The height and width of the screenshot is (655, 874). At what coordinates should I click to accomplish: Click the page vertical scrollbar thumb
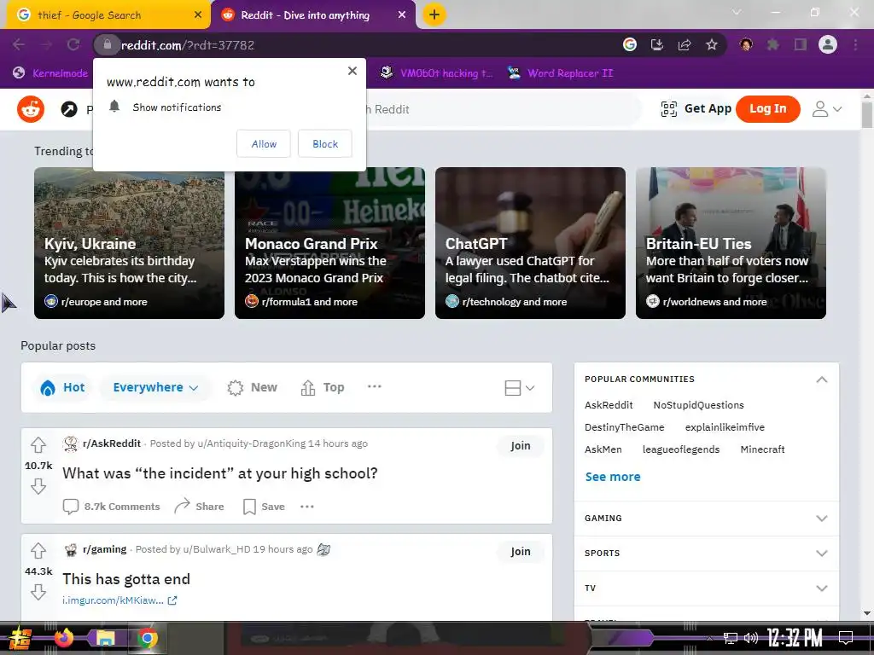coord(866,115)
